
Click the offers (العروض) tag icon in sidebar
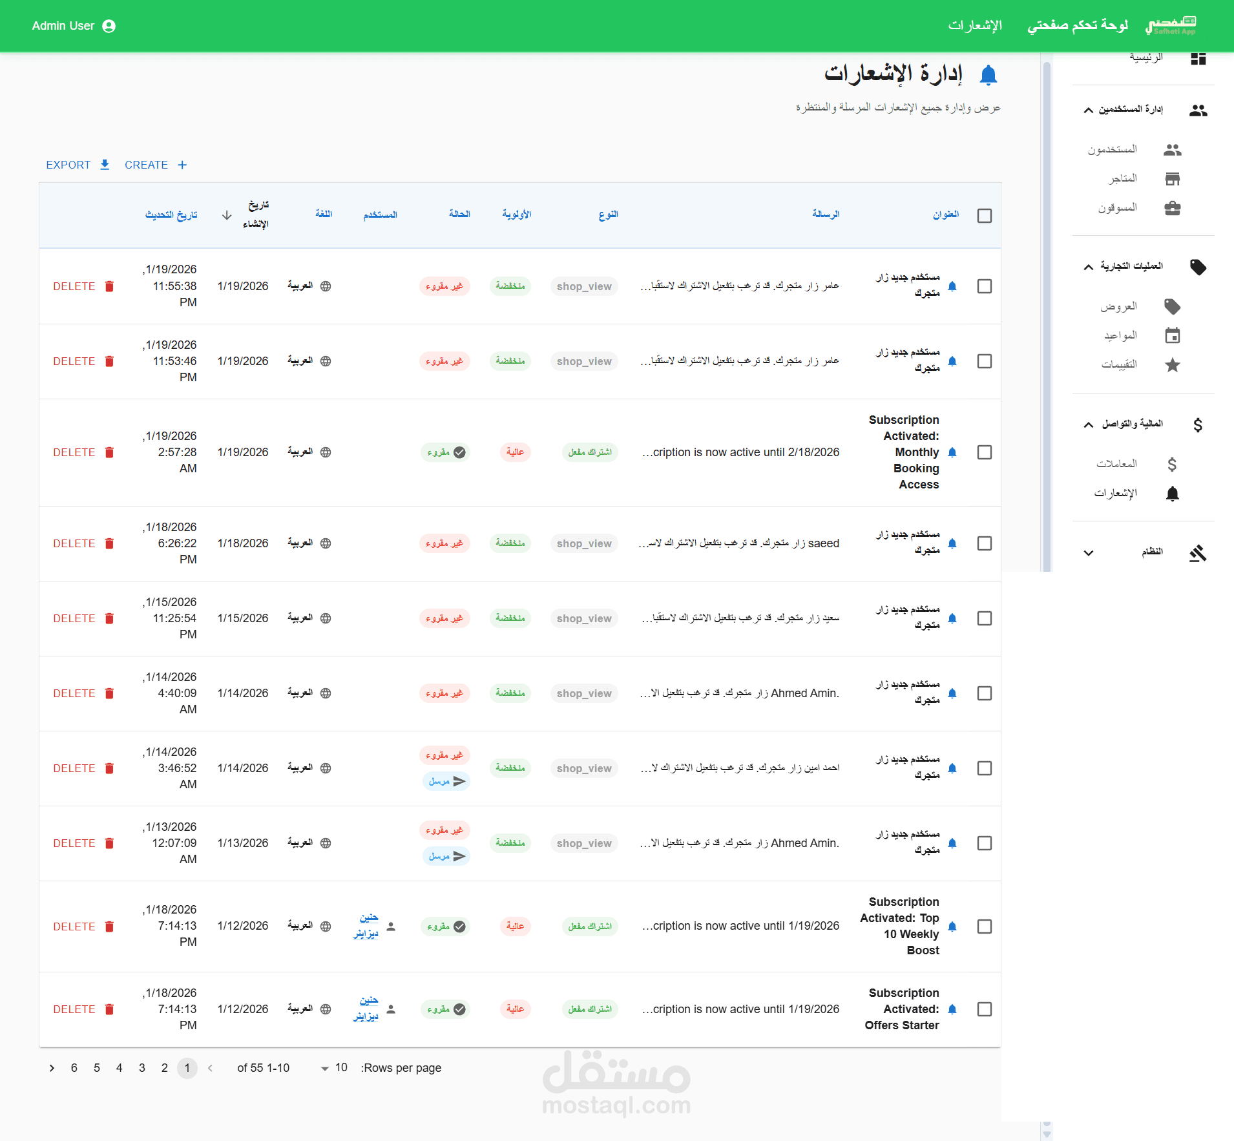1173,306
